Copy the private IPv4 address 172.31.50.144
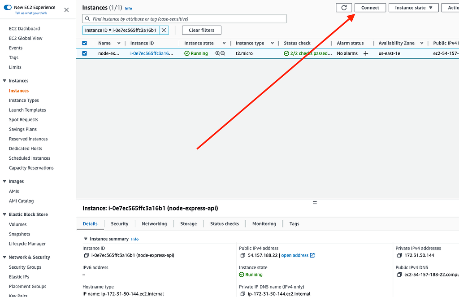The width and height of the screenshot is (459, 297). coord(398,256)
